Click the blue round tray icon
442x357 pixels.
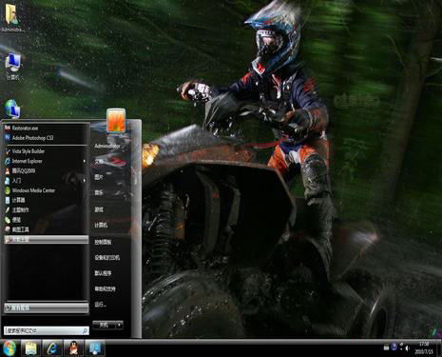click(x=394, y=347)
